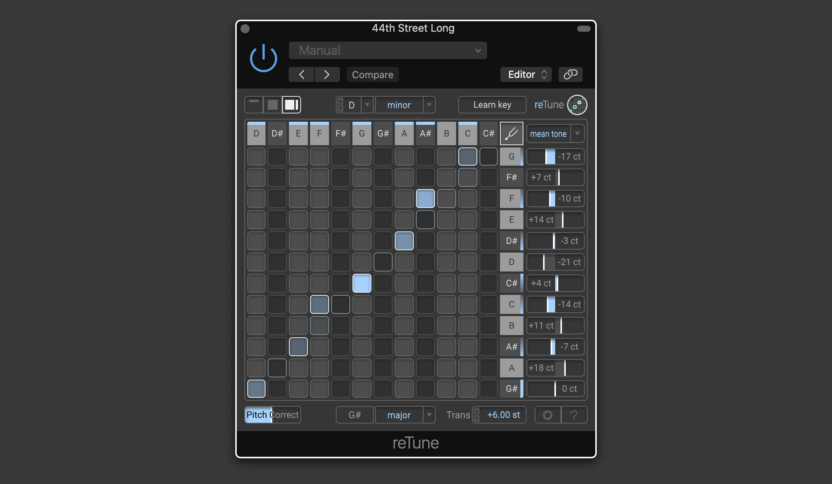832x484 pixels.
Task: Click the link/chain icon top right
Action: coord(570,74)
